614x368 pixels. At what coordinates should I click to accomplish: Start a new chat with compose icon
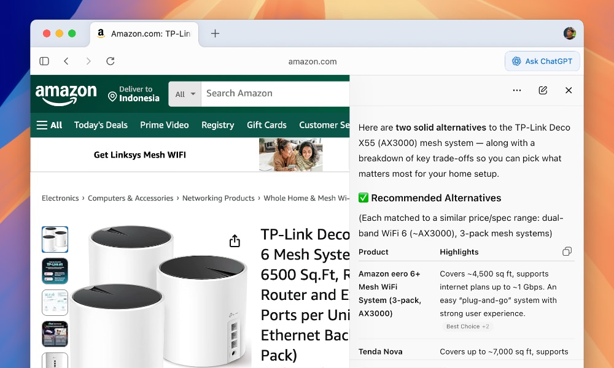click(543, 90)
